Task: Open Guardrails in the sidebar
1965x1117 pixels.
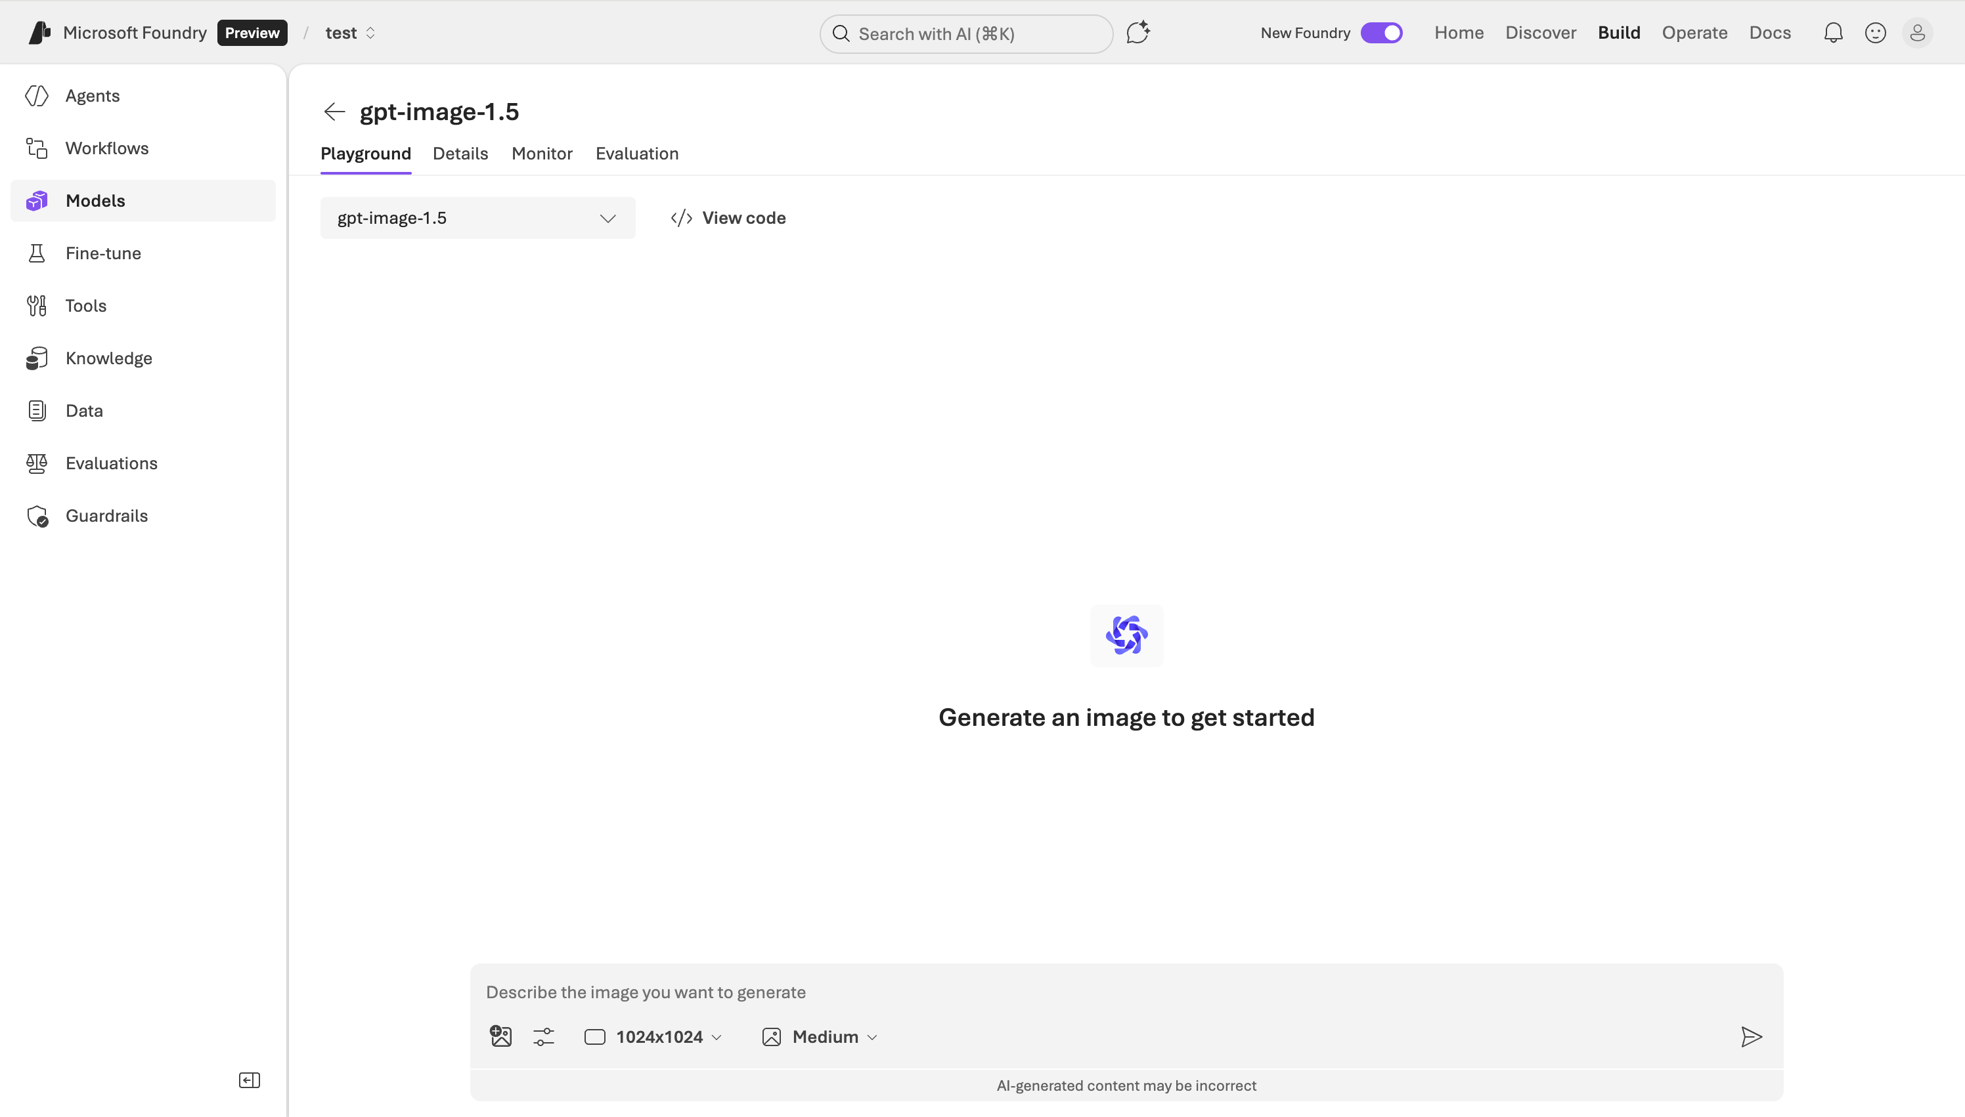Action: click(106, 516)
